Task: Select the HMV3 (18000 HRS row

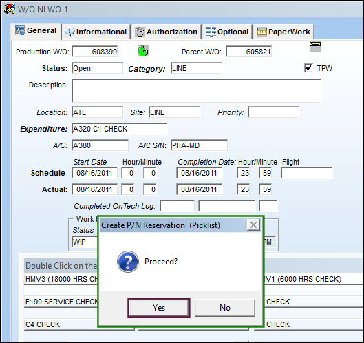Action: (x=61, y=279)
